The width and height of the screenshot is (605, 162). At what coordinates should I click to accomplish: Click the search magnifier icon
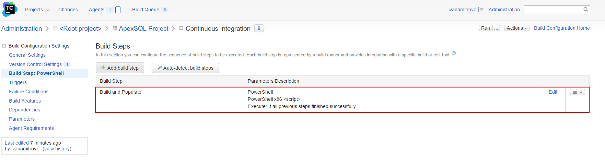point(586,10)
